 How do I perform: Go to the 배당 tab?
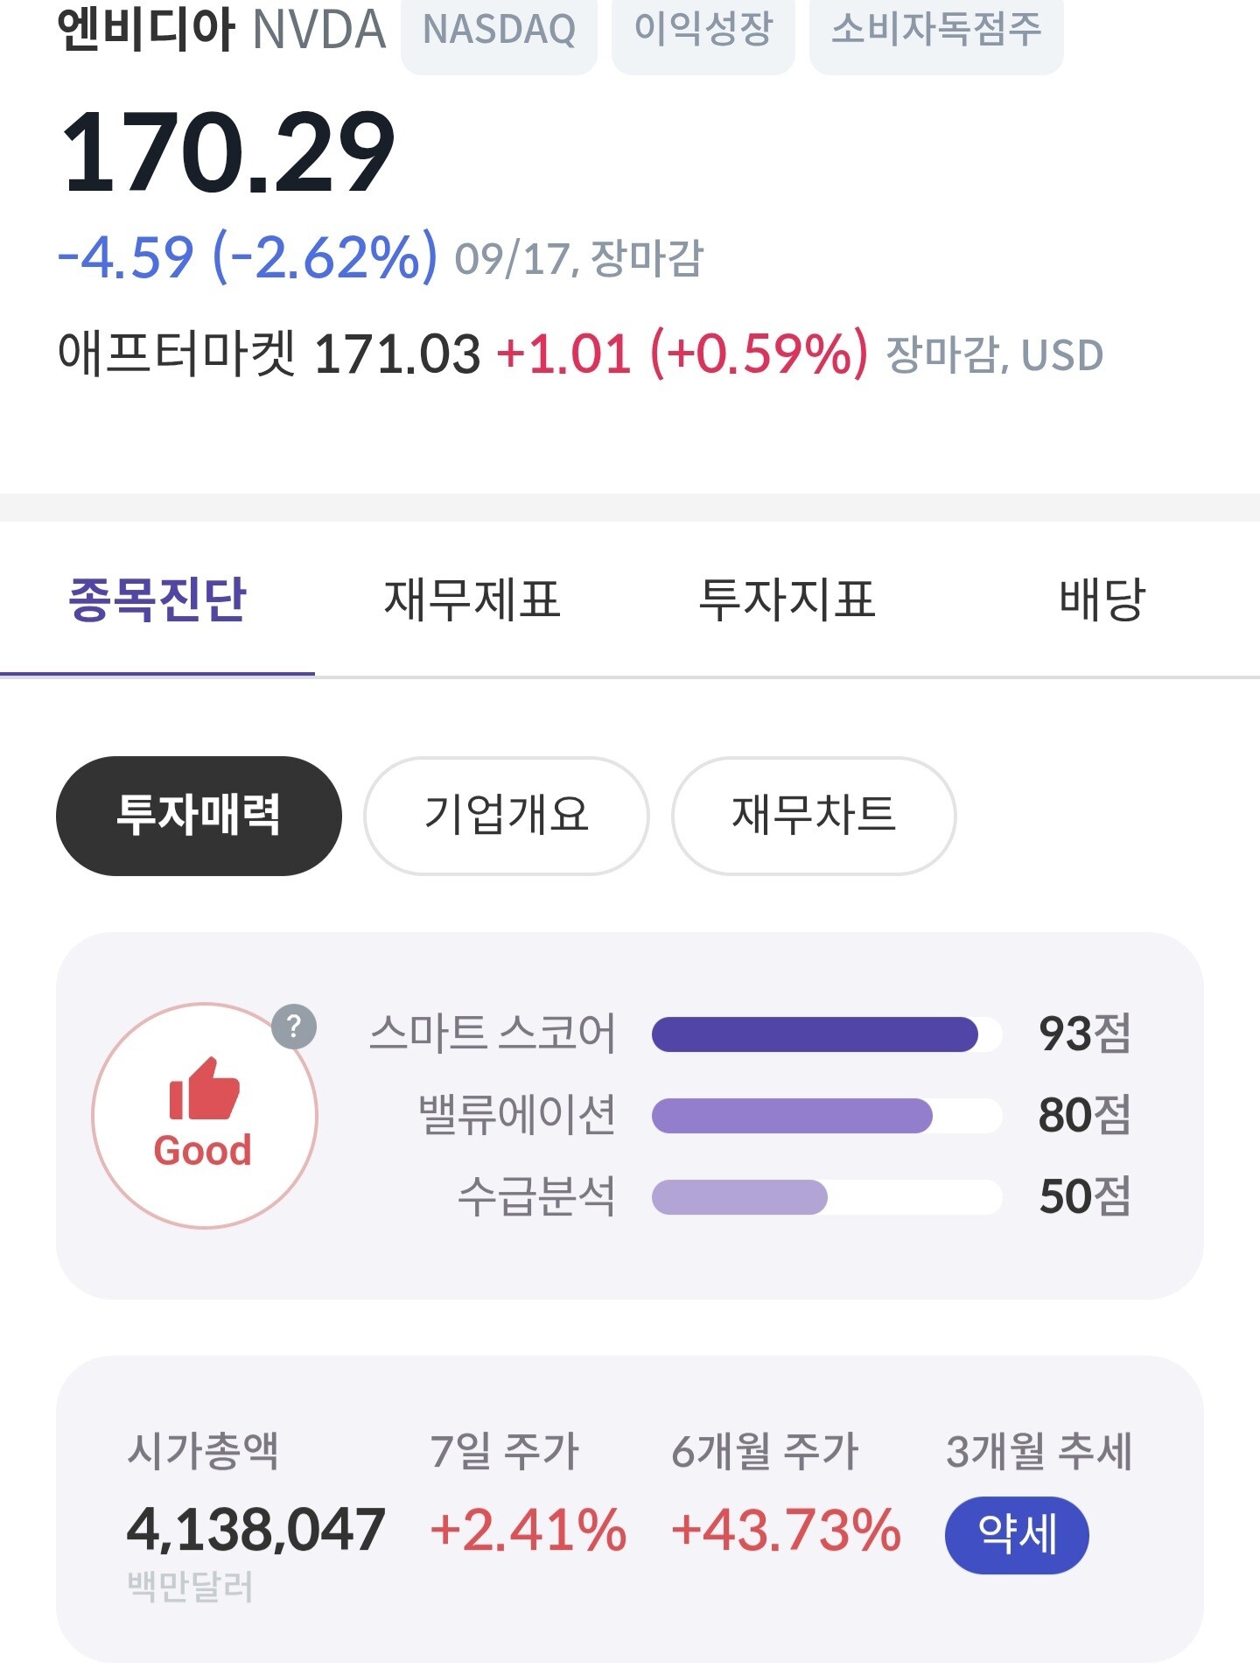(x=1102, y=599)
